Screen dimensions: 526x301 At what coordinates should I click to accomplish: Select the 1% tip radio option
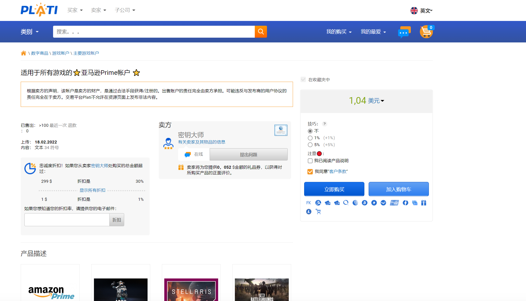click(x=310, y=138)
